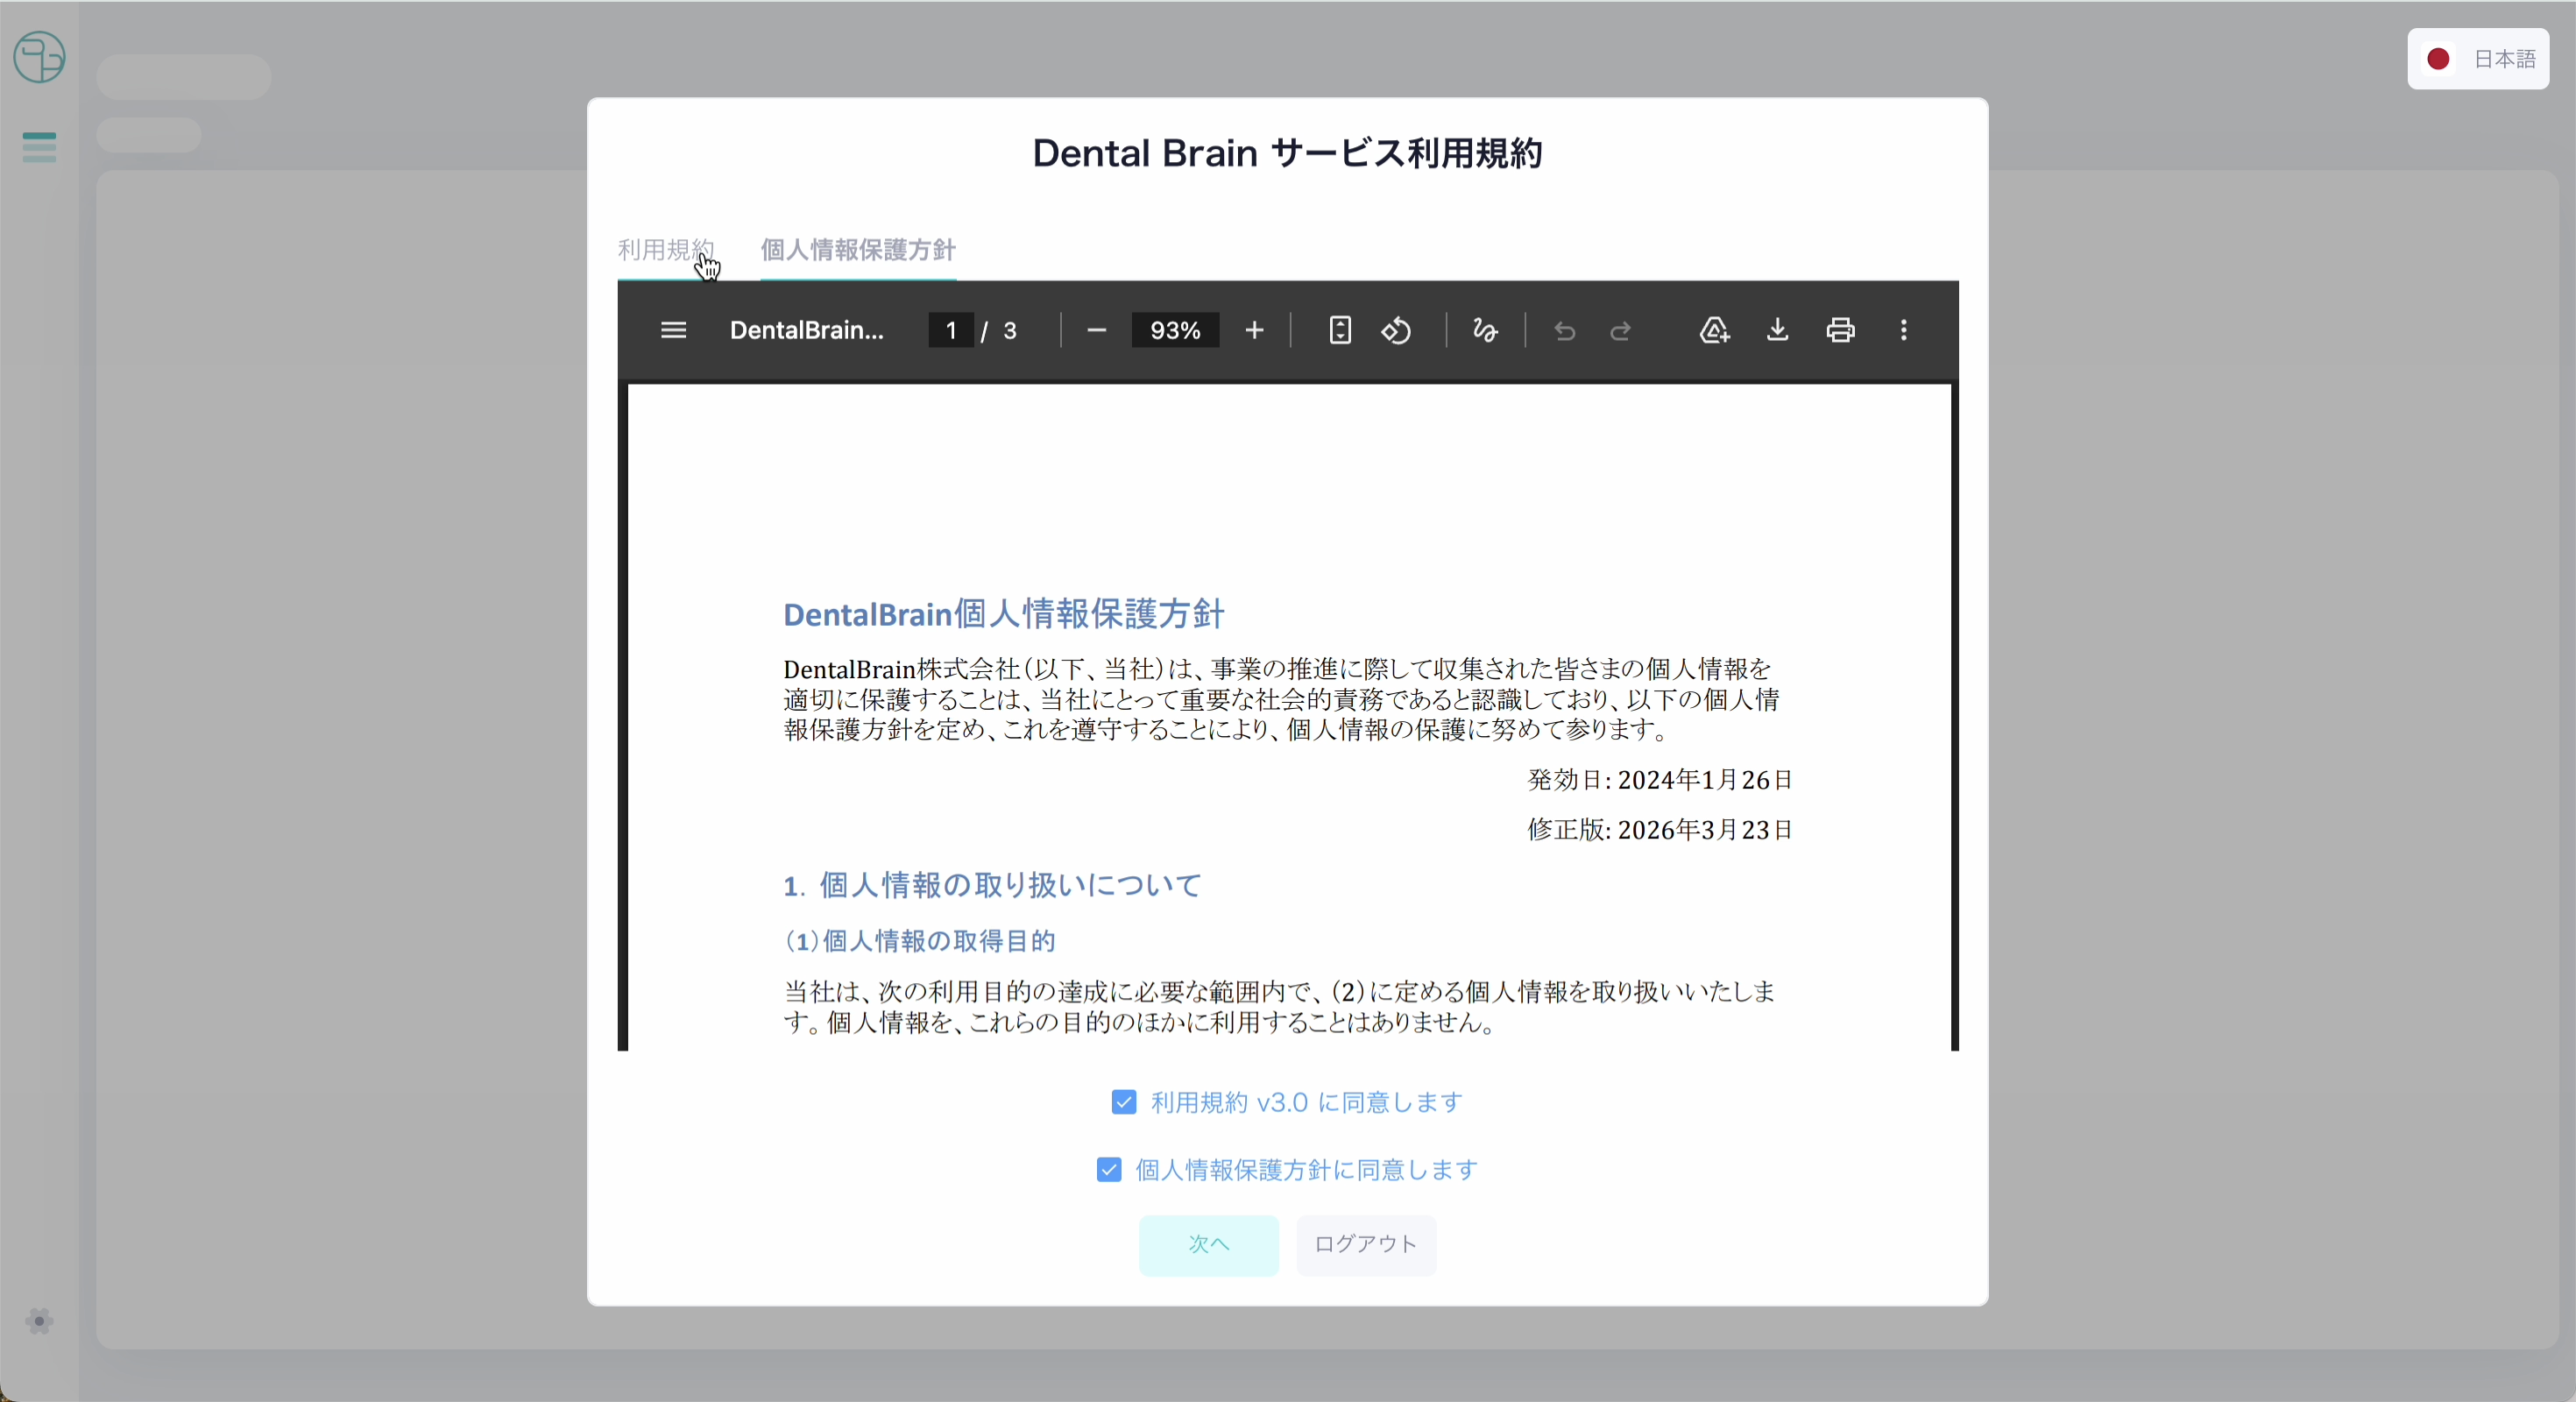Image resolution: width=2576 pixels, height=1402 pixels.
Task: Open the PDF viewer more actions menu
Action: (x=1903, y=330)
